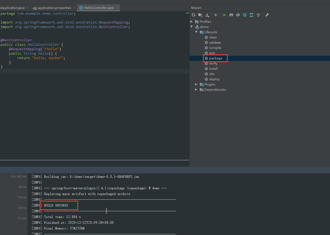Toggle Maven offline mode
330x235 pixels.
coord(238,15)
